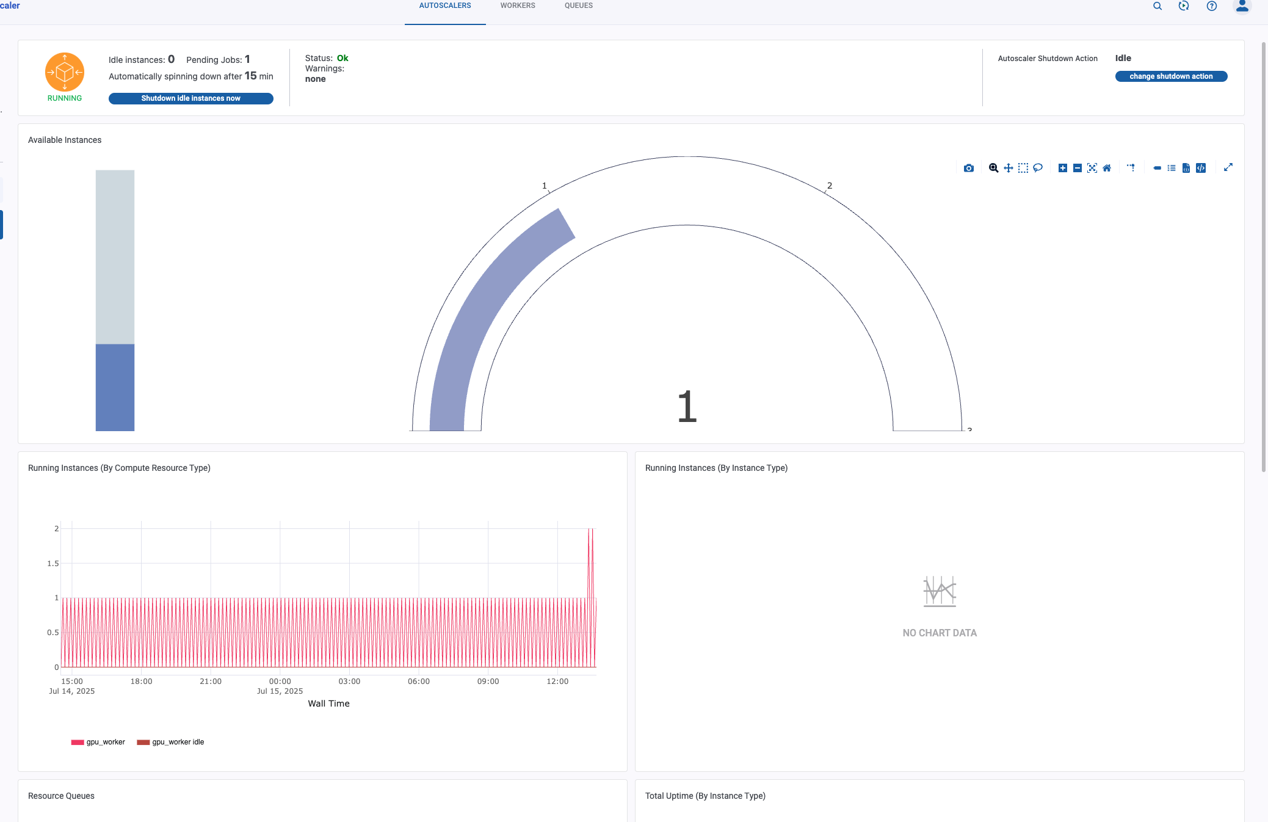Viewport: 1268px width, 822px height.
Task: Click the Autoscaler Shutdown Action label
Action: [1048, 59]
